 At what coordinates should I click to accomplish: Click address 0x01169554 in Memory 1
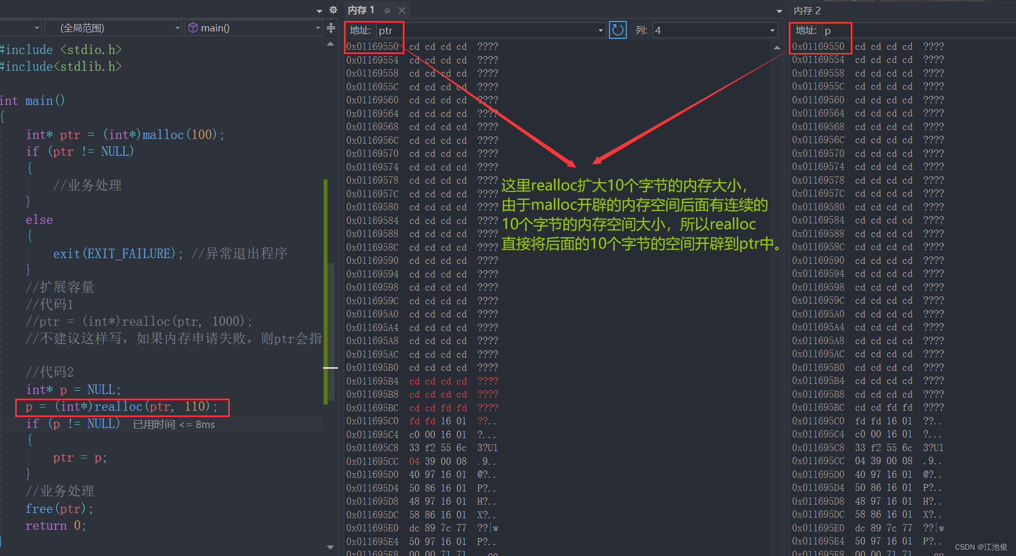[x=372, y=60]
